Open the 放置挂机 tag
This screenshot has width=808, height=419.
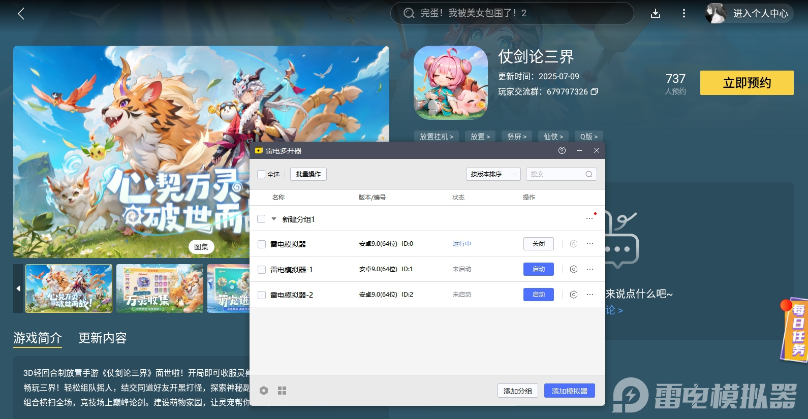click(437, 137)
